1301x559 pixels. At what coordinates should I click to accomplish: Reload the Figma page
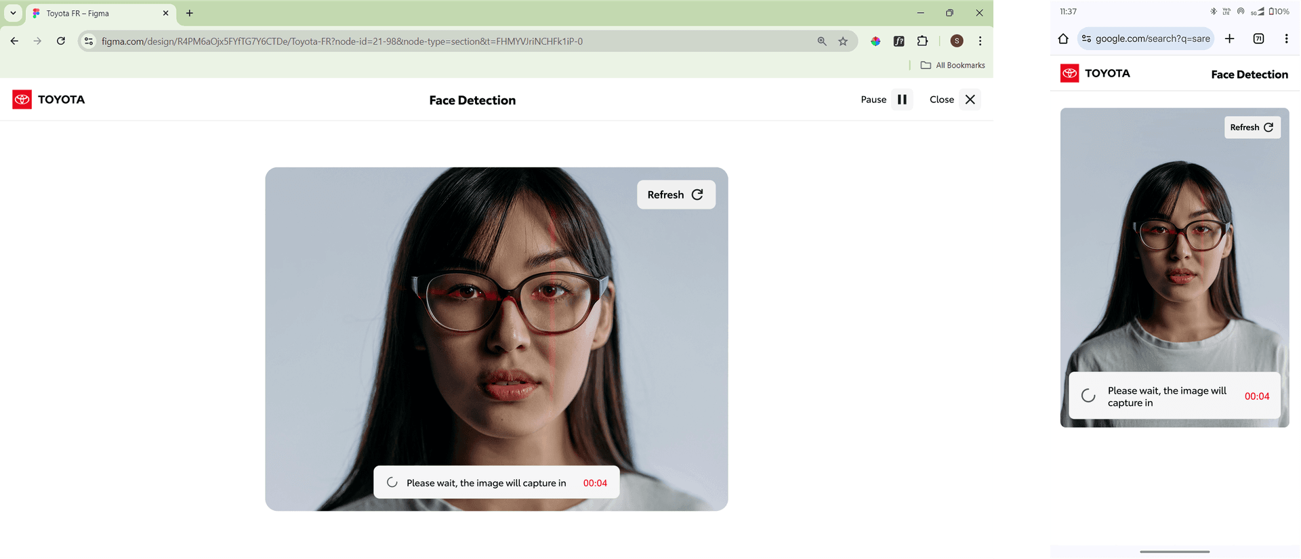tap(61, 41)
